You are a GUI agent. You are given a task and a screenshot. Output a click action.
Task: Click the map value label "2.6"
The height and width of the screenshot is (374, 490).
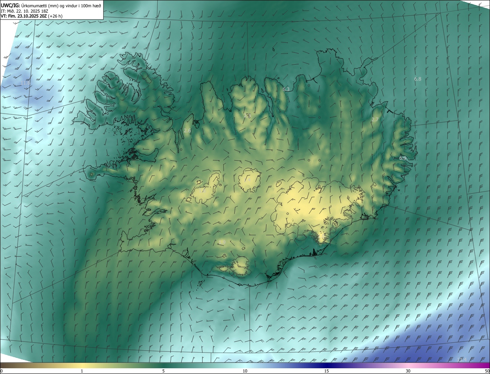[x=187, y=131]
